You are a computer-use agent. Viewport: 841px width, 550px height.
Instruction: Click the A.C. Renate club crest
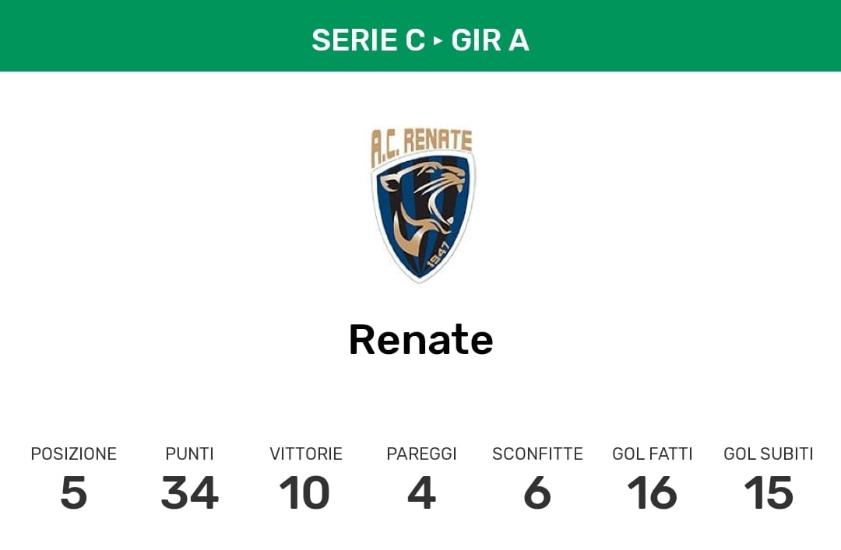421,205
